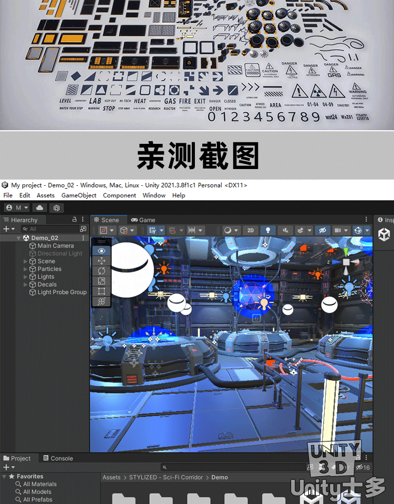Open Unity Cloud services icon
Image resolution: width=394 pixels, height=504 pixels.
tap(39, 208)
